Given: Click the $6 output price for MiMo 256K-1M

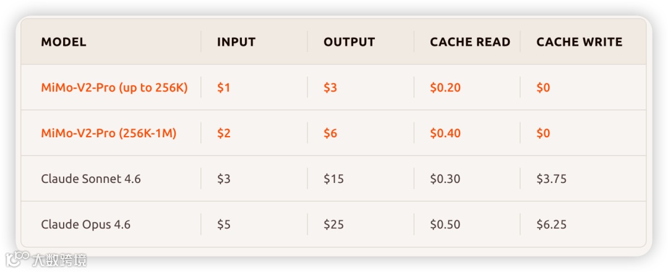Looking at the screenshot, I should 330,134.
